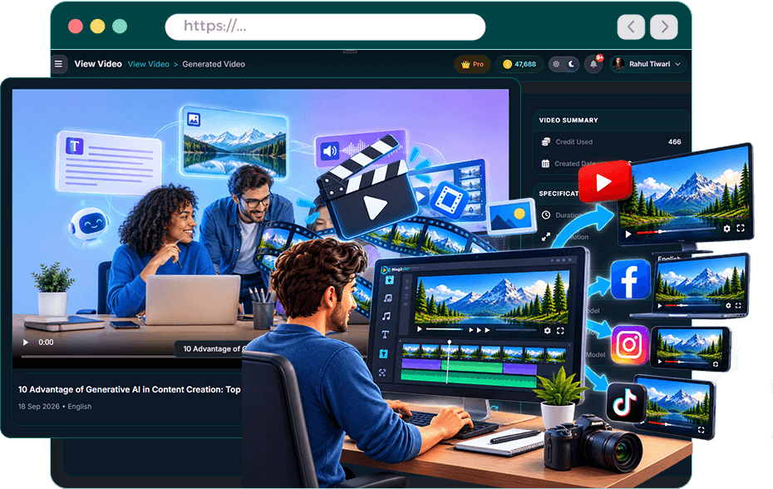Click the green window dot in browser frame
This screenshot has width=773, height=489.
pyautogui.click(x=120, y=26)
